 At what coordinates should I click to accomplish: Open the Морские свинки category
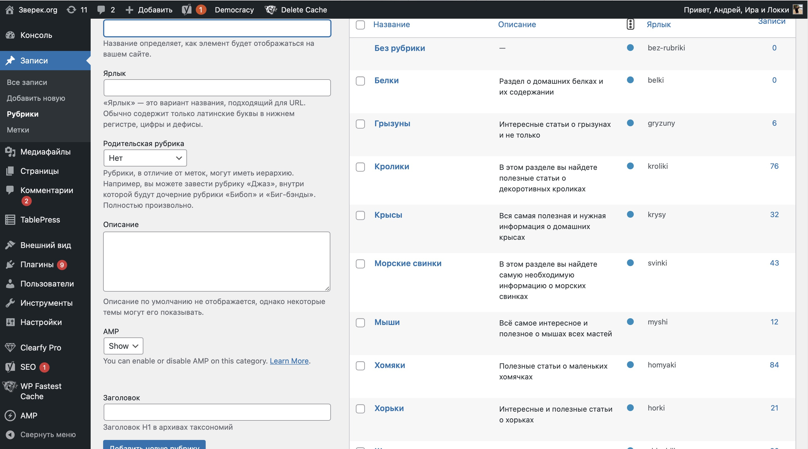[x=408, y=263]
